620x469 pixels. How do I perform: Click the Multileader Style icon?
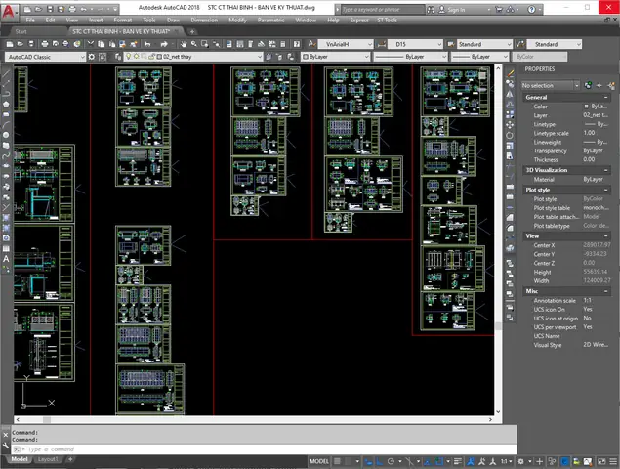point(520,44)
